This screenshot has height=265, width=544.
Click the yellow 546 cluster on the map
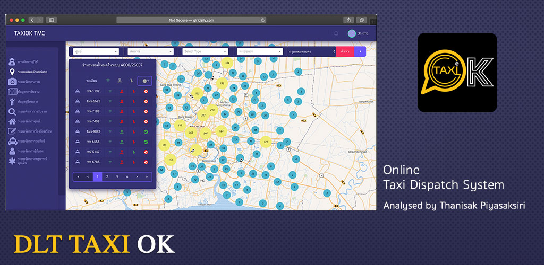(206, 133)
